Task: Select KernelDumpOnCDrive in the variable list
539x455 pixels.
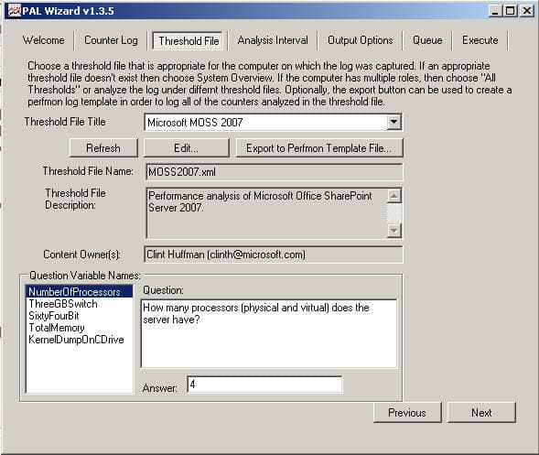Action: (x=80, y=340)
